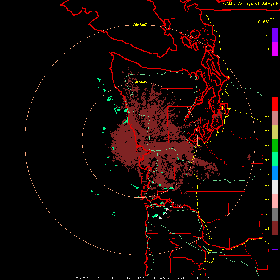Click the IC pink legend swatch
Image resolution: width=280 pixels, height=280 pixels.
tap(275, 201)
